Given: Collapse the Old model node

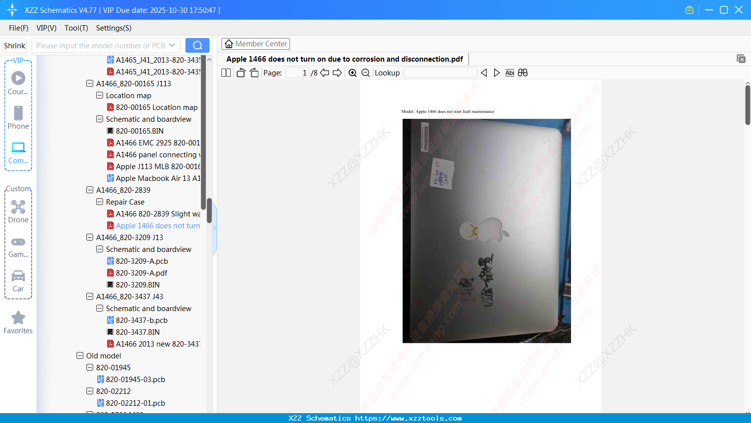Looking at the screenshot, I should (x=80, y=356).
